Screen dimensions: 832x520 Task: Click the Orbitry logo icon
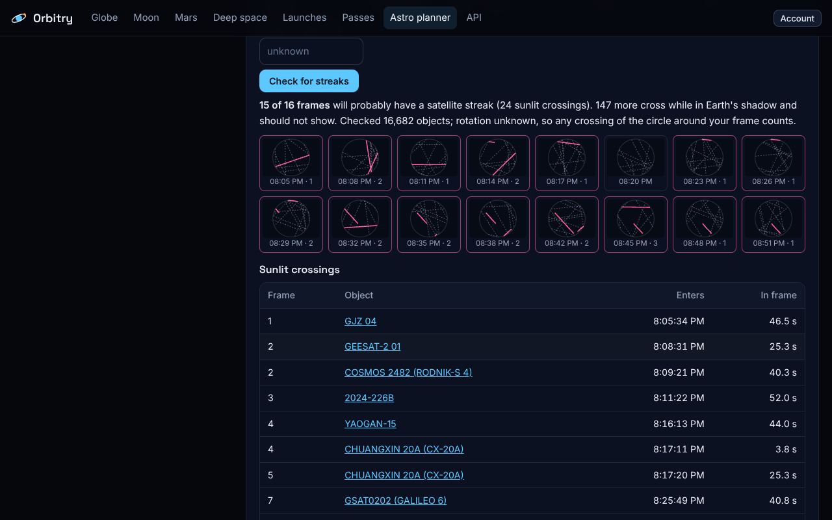19,18
